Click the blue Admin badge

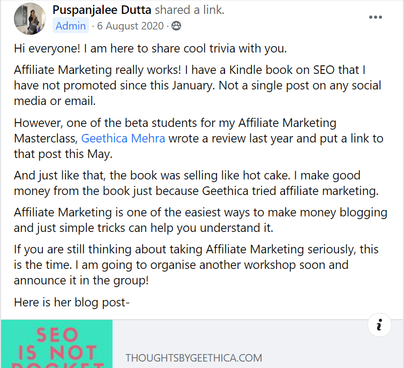click(x=71, y=26)
